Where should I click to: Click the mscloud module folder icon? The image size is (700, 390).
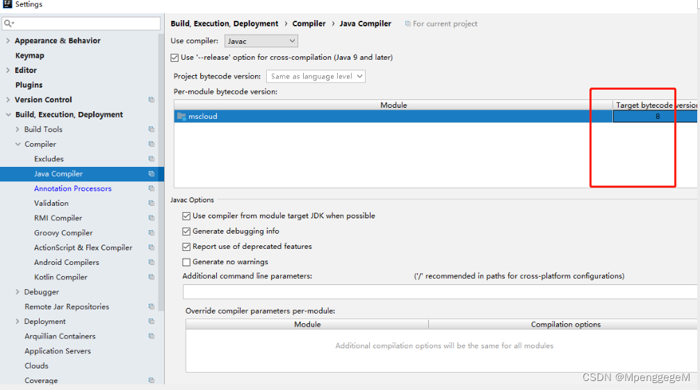(x=181, y=116)
